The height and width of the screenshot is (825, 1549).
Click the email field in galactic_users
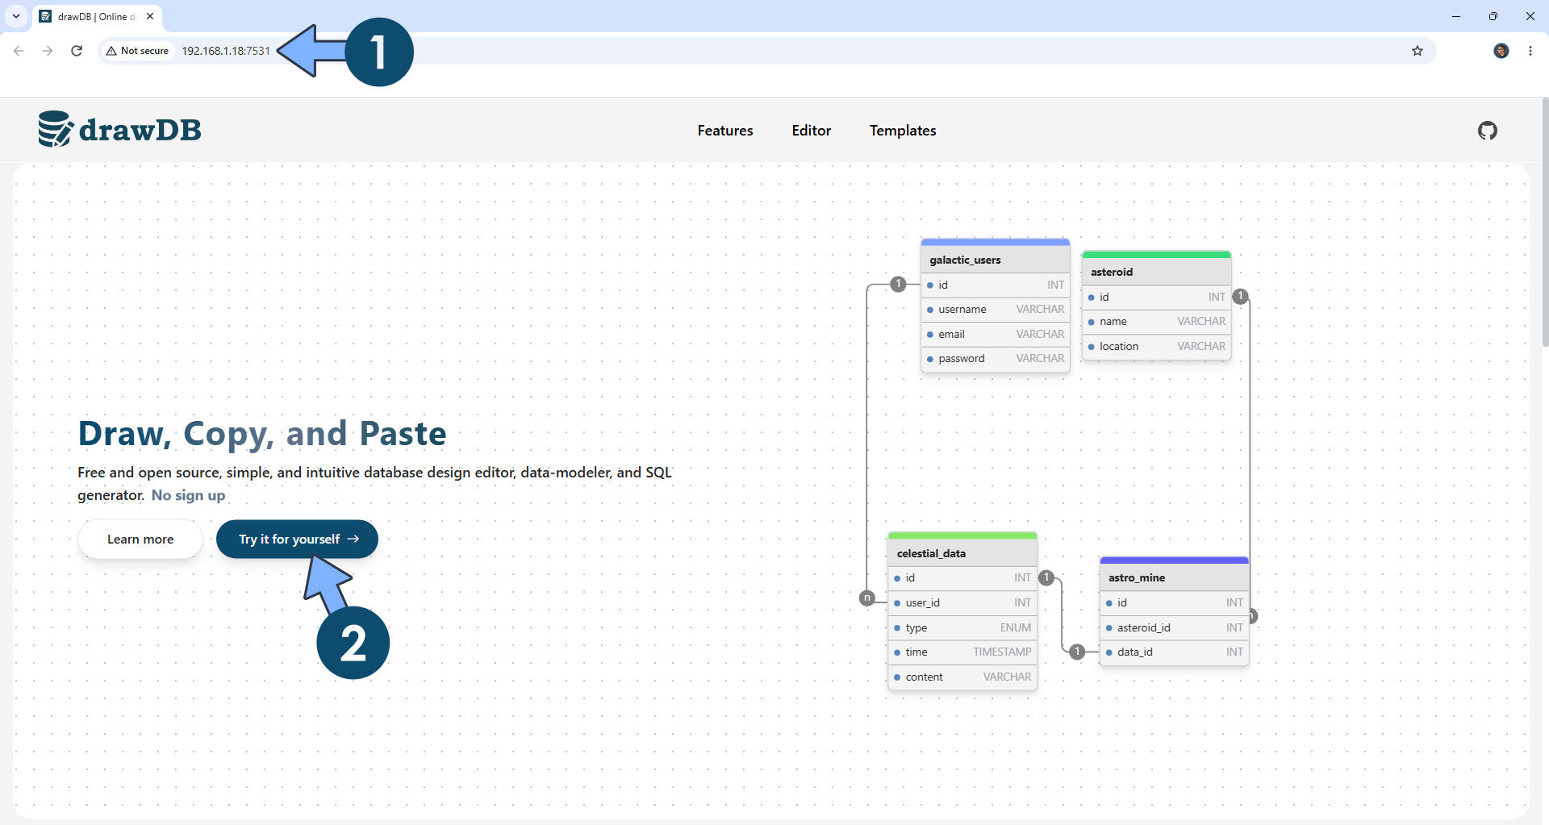tap(996, 334)
